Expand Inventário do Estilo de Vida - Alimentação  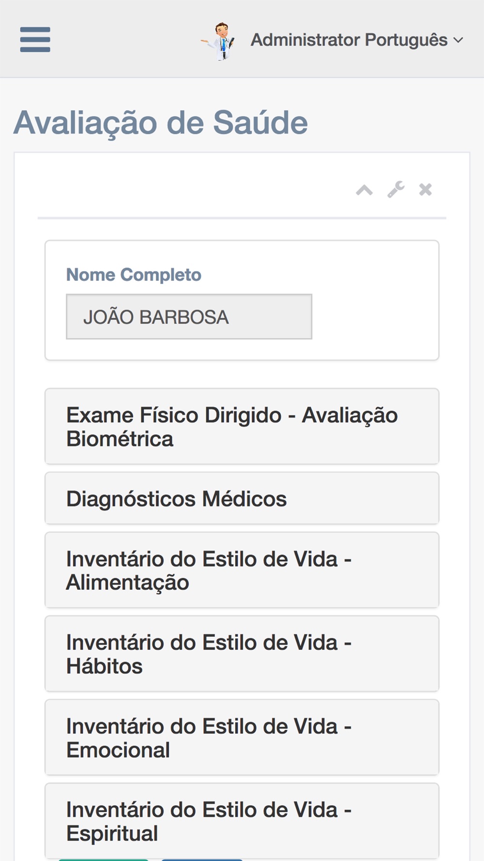point(242,570)
